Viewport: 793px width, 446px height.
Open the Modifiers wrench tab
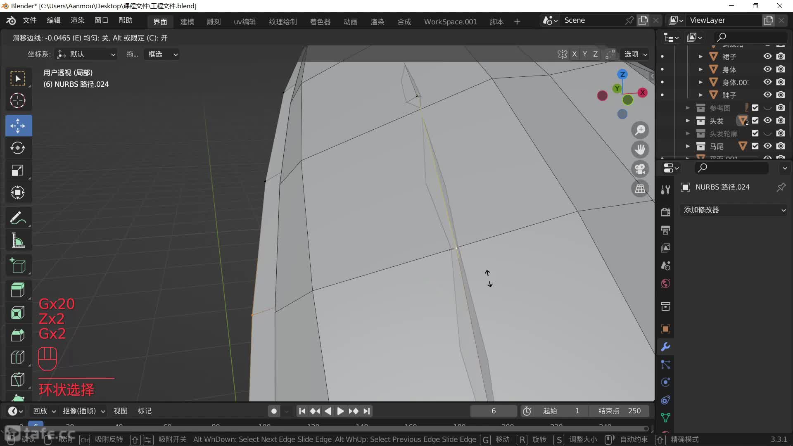point(665,346)
